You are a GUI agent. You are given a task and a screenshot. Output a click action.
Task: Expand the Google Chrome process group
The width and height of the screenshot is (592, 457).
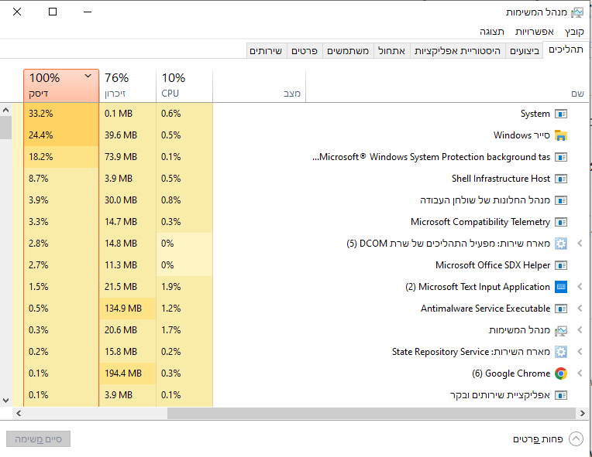click(x=580, y=373)
